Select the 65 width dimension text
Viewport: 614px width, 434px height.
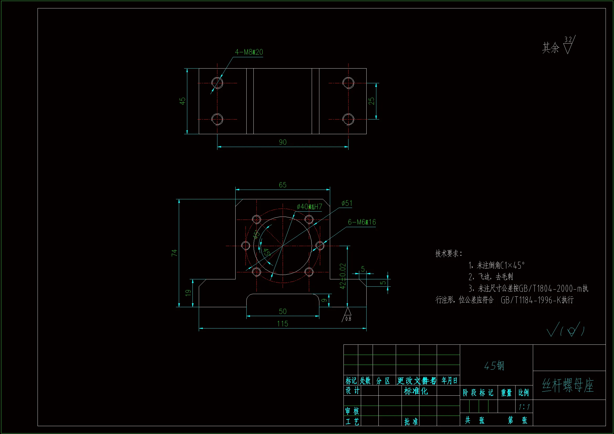pyautogui.click(x=283, y=185)
